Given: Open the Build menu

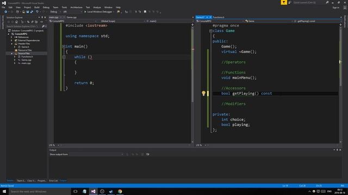Looking at the screenshot, I should 37,7.
